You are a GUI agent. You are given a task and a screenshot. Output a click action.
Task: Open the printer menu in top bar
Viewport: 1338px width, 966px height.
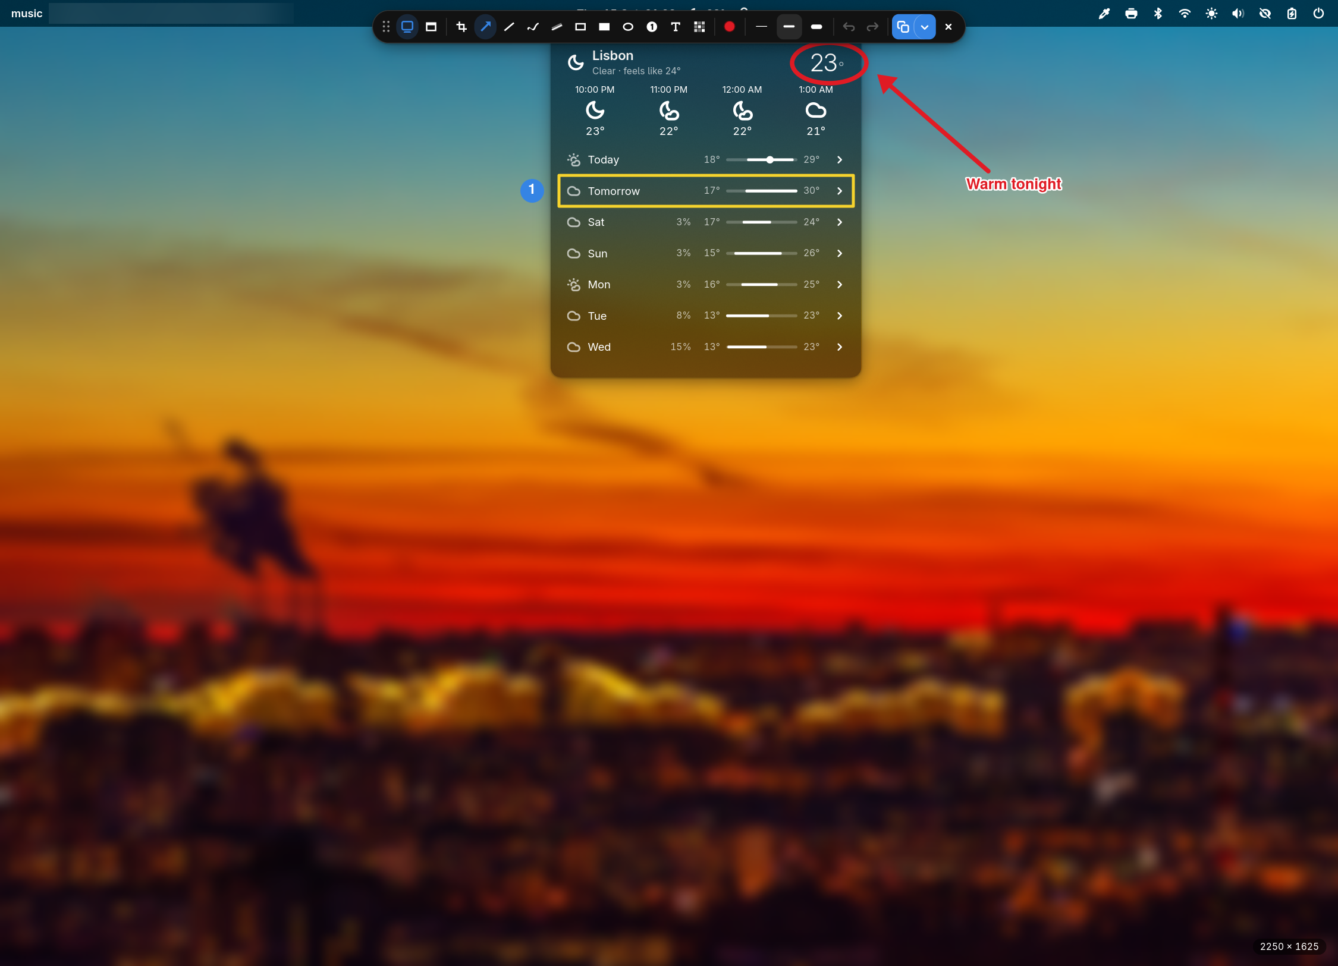1131,13
